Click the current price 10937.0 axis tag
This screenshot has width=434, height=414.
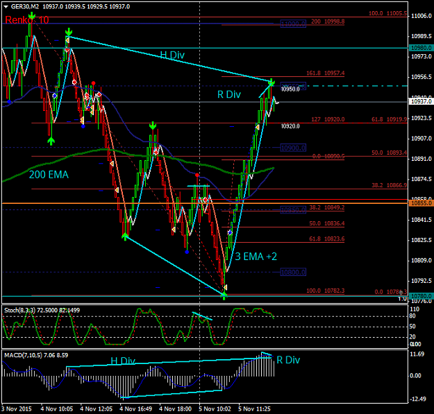421,101
